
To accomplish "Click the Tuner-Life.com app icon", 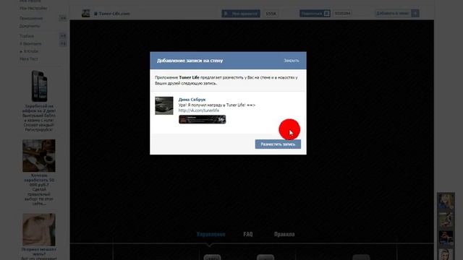I will (x=86, y=13).
